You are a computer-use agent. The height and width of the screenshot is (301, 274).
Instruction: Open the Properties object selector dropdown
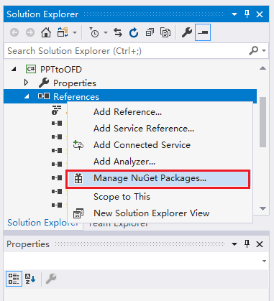point(264,261)
